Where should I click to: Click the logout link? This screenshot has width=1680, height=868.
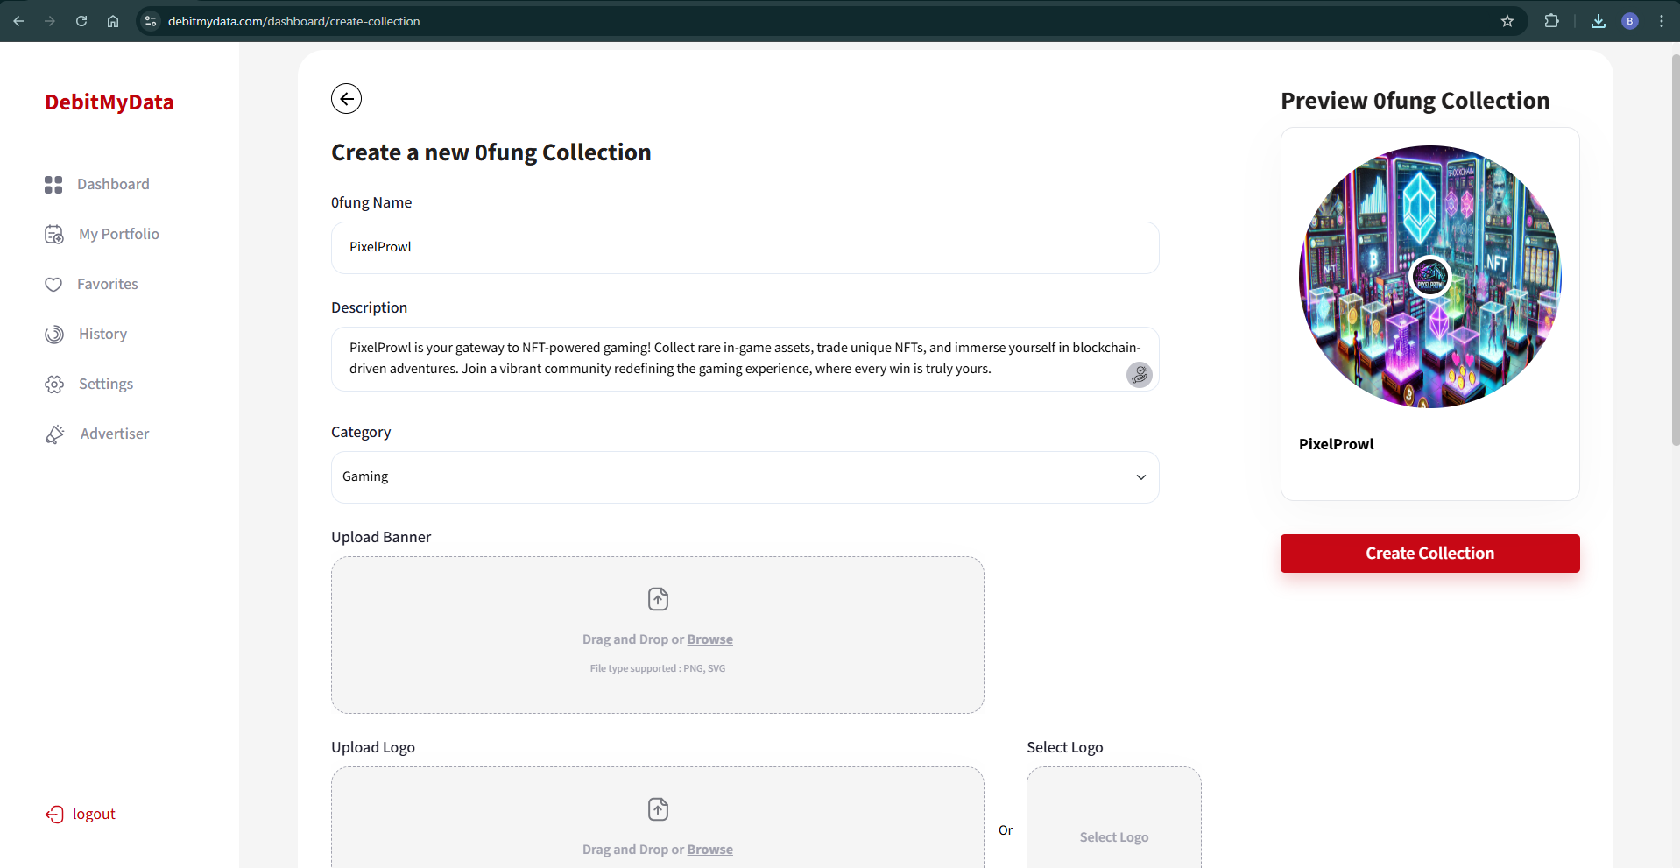tap(93, 815)
